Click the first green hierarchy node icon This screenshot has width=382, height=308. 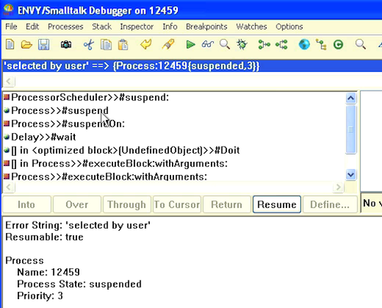(264, 44)
